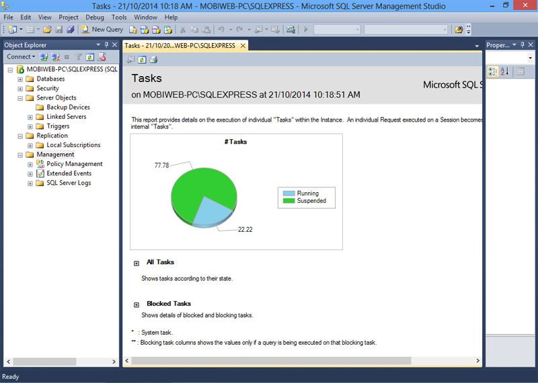Click the Undo arrow icon

pos(221,30)
